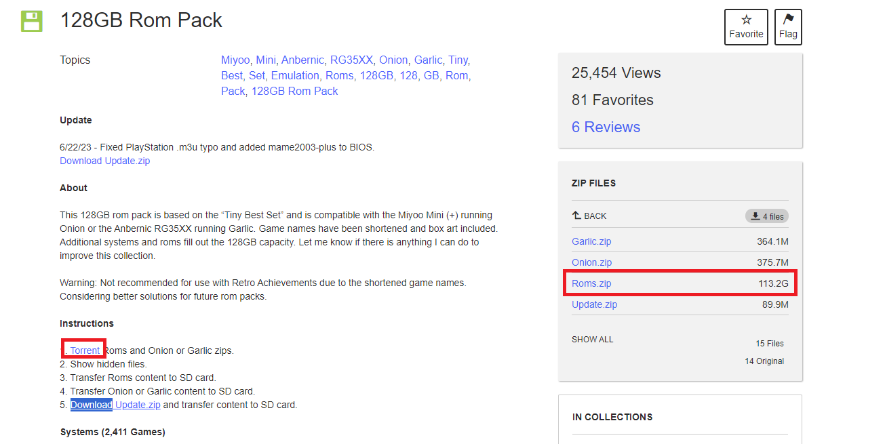Click the About heading

(73, 188)
